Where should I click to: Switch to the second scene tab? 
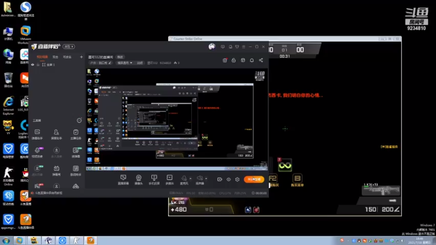tap(56, 57)
